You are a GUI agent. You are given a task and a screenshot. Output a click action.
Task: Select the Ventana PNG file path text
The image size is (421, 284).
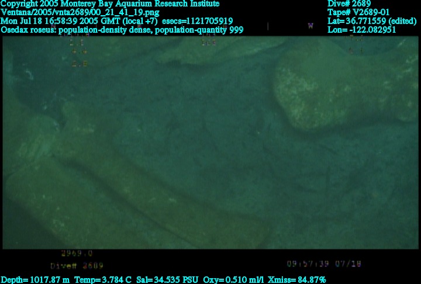(x=80, y=12)
